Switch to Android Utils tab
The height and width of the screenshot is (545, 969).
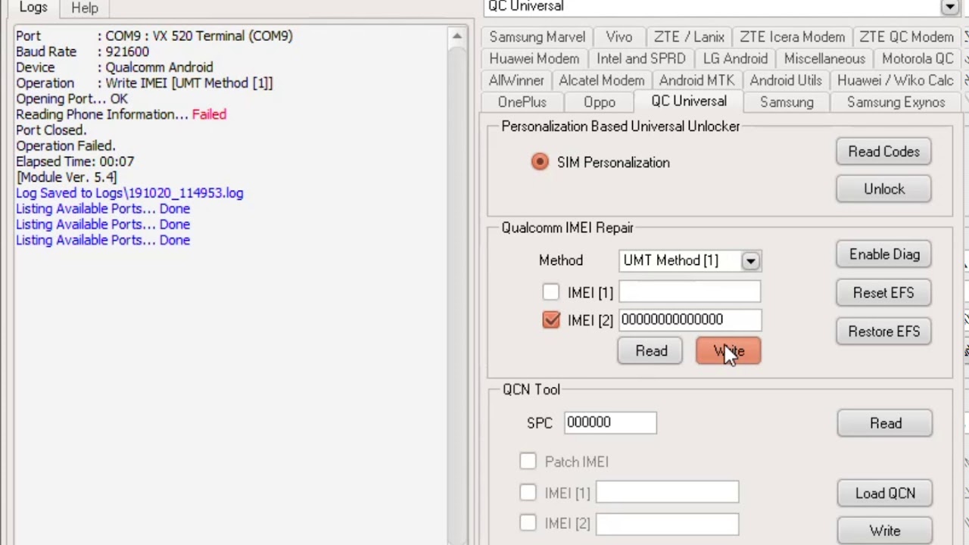tap(786, 80)
